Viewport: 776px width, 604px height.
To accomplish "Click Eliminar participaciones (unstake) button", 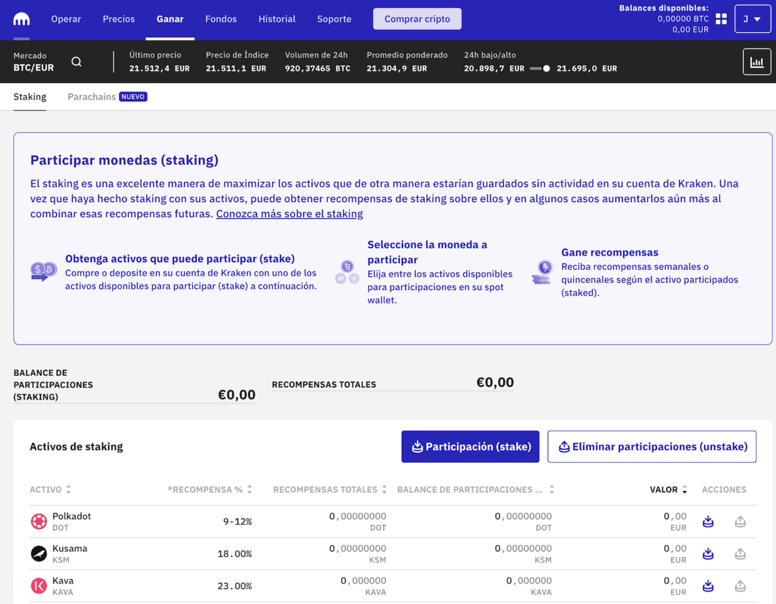I will [x=652, y=446].
